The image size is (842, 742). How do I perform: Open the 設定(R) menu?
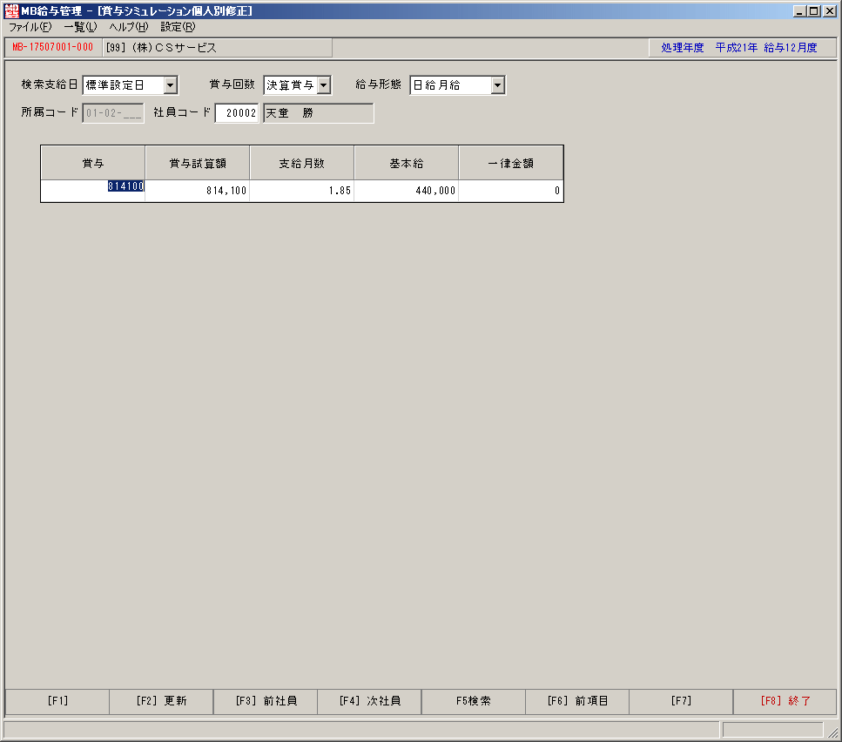tap(179, 27)
